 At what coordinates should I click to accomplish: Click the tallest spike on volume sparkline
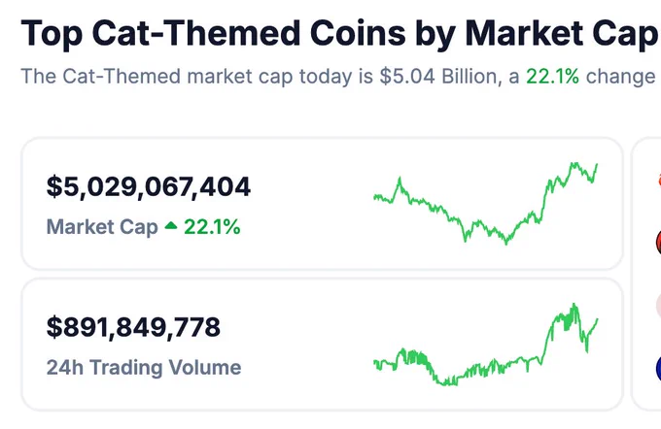(574, 304)
